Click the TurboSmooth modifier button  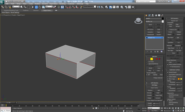150,35
